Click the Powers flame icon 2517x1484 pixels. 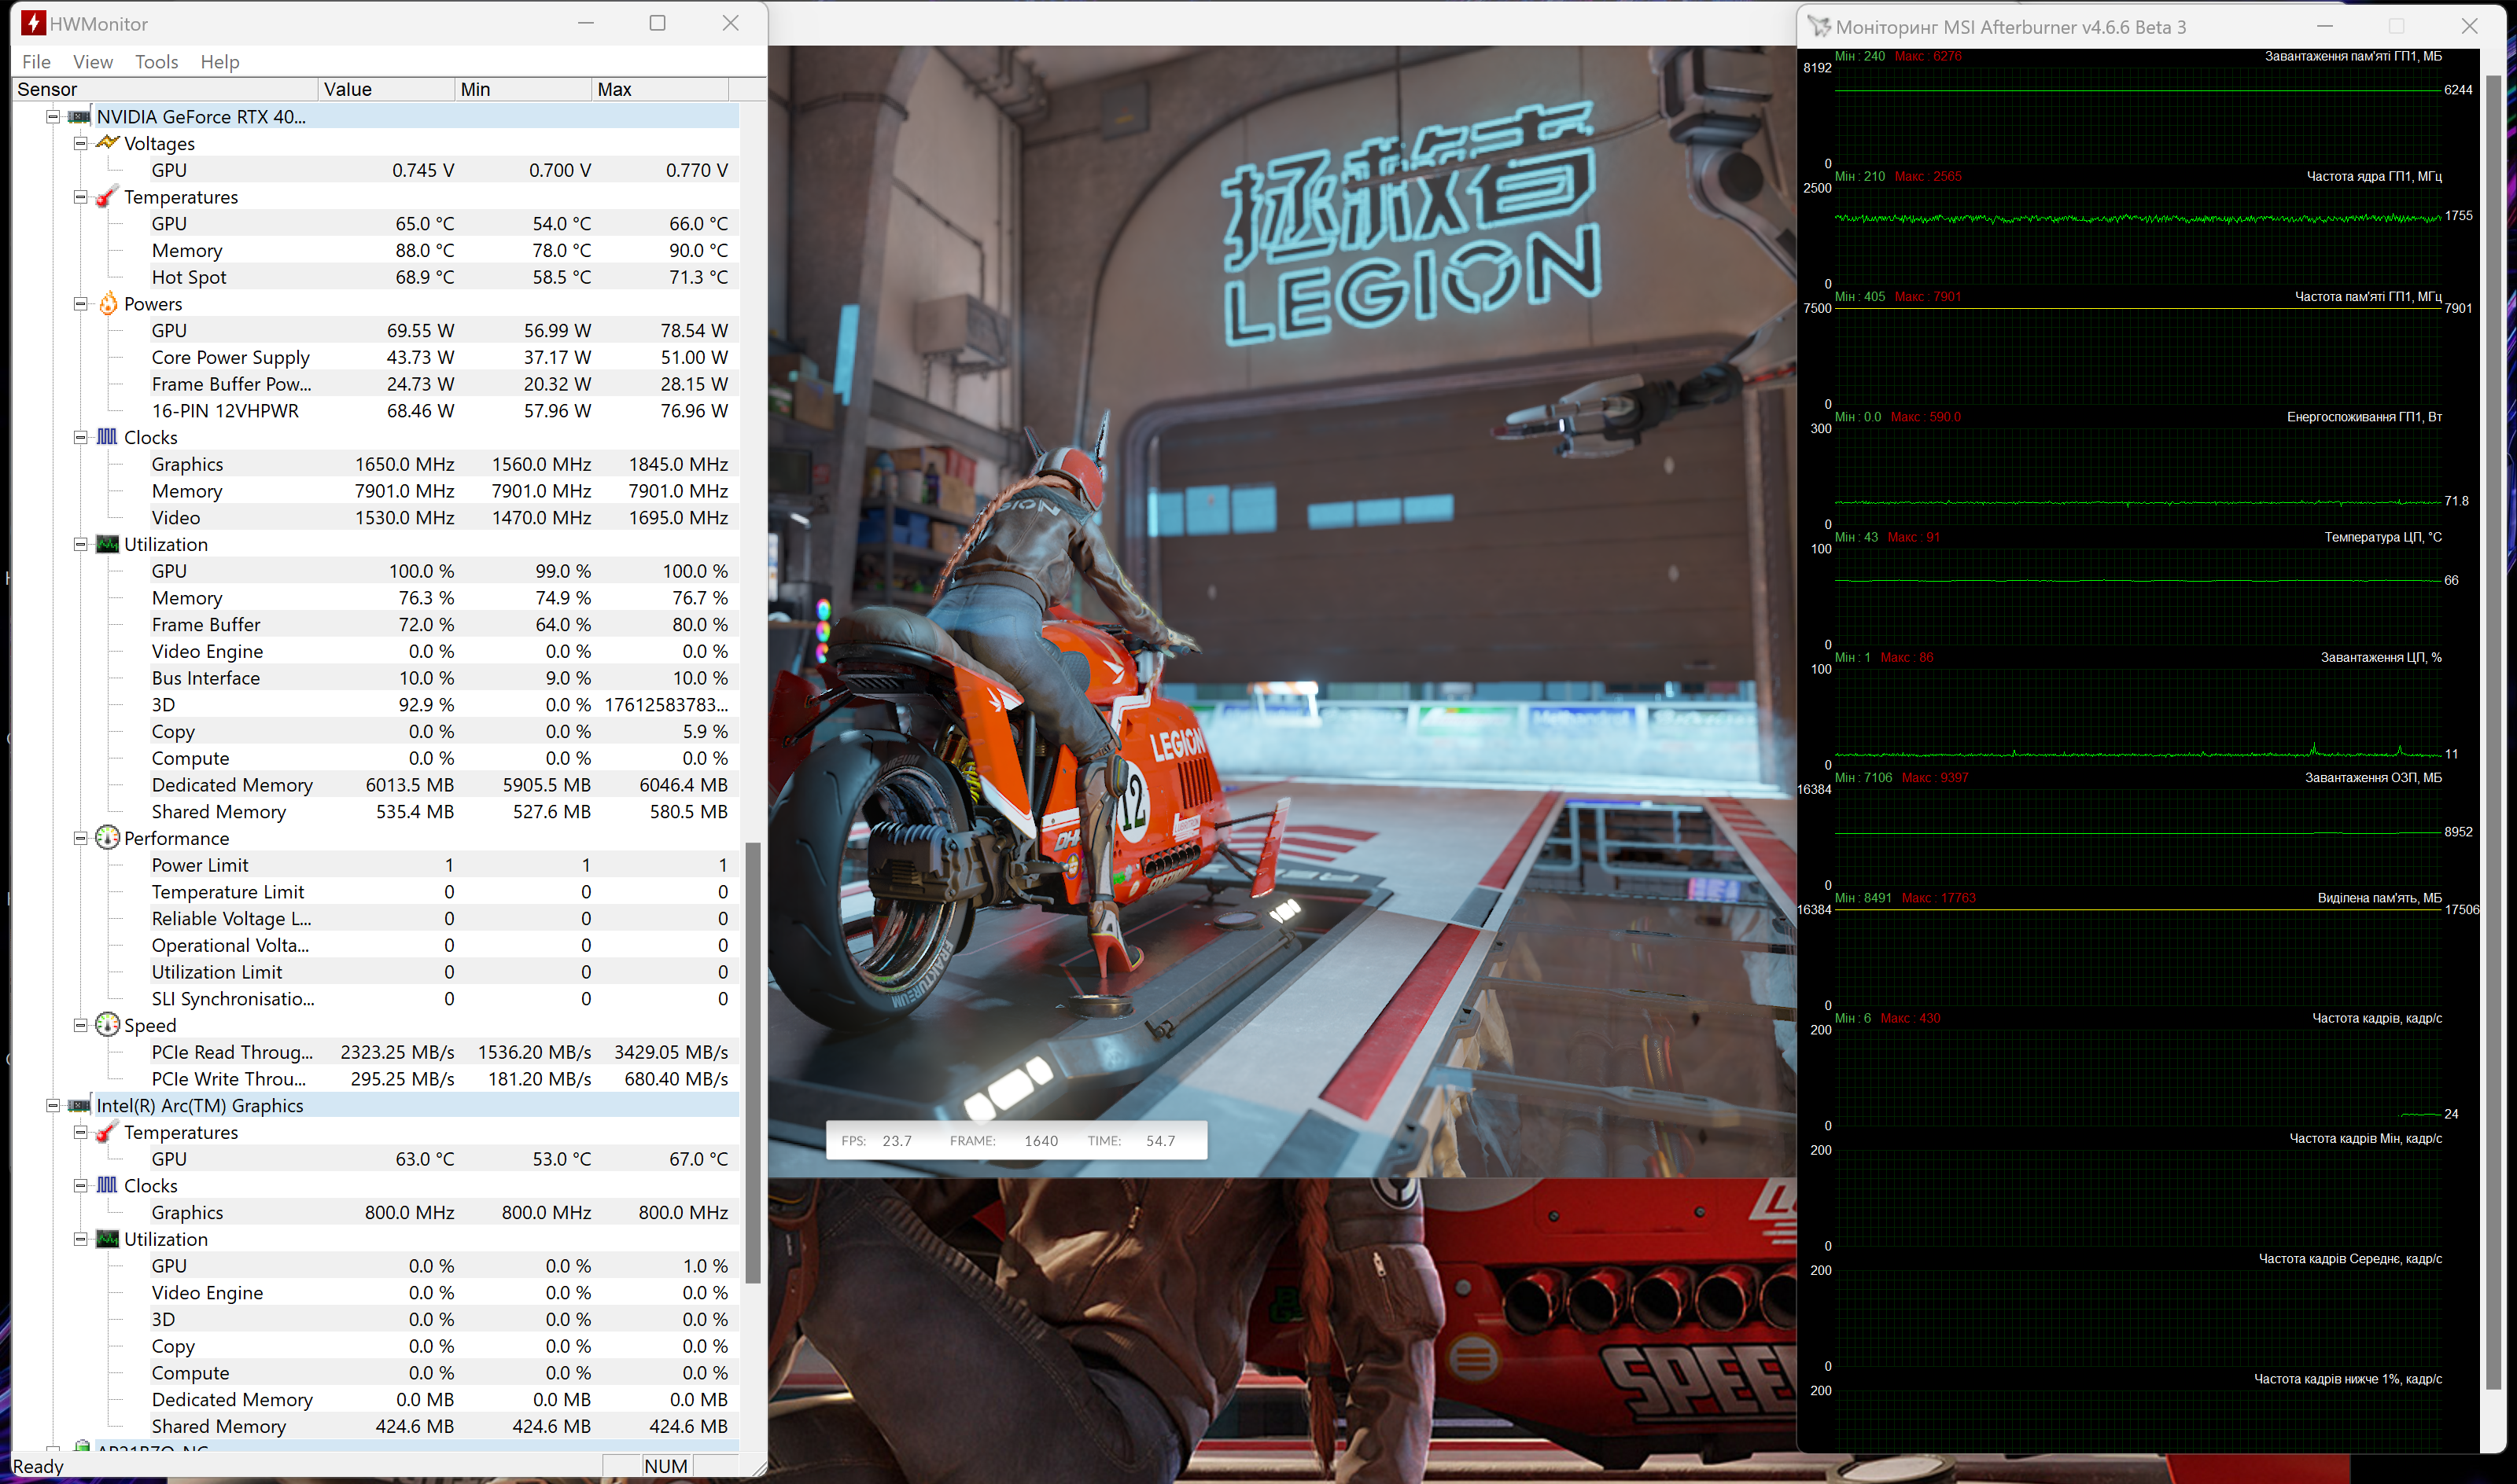pos(107,304)
